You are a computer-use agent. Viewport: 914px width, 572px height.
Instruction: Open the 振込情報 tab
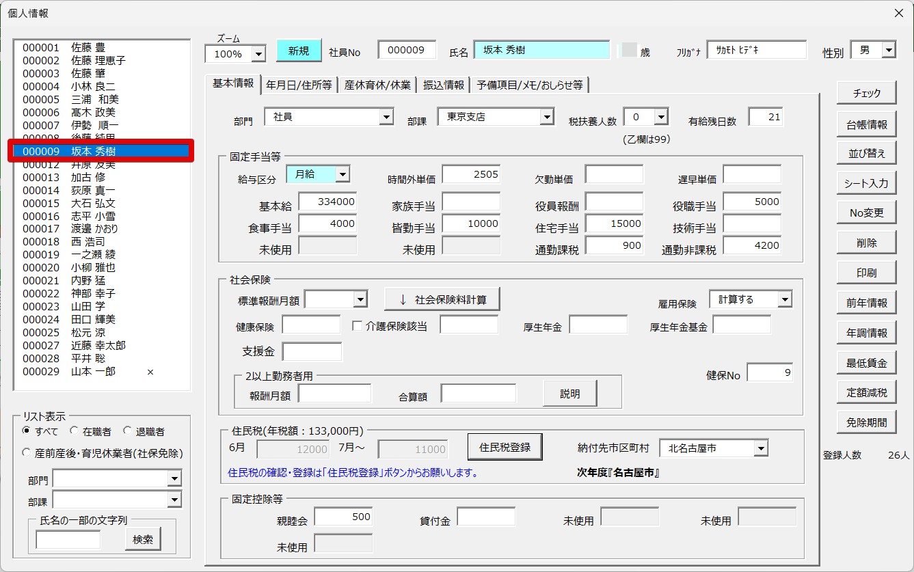(x=443, y=85)
